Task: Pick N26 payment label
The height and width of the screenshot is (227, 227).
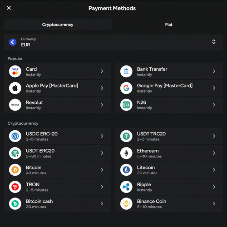Action: [x=142, y=103]
